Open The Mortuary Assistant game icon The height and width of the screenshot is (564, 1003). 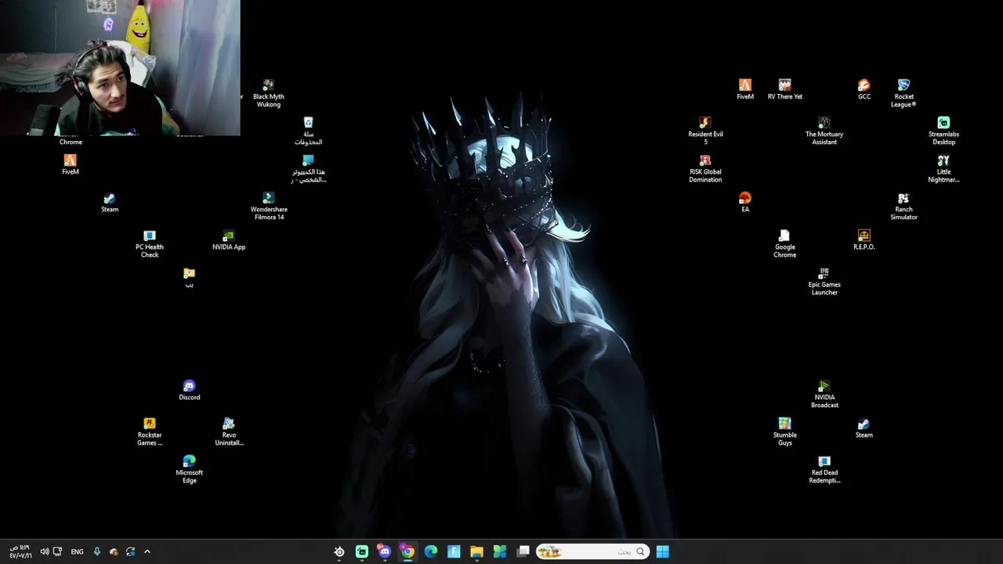click(x=824, y=131)
